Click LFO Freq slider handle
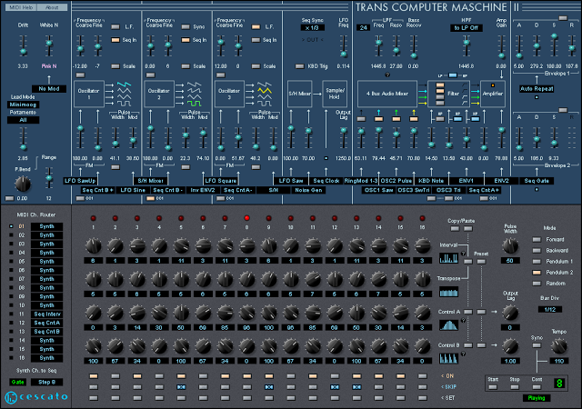 pos(344,55)
